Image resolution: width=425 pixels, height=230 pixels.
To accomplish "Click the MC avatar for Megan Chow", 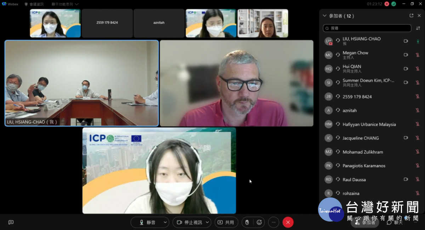I will click(329, 55).
